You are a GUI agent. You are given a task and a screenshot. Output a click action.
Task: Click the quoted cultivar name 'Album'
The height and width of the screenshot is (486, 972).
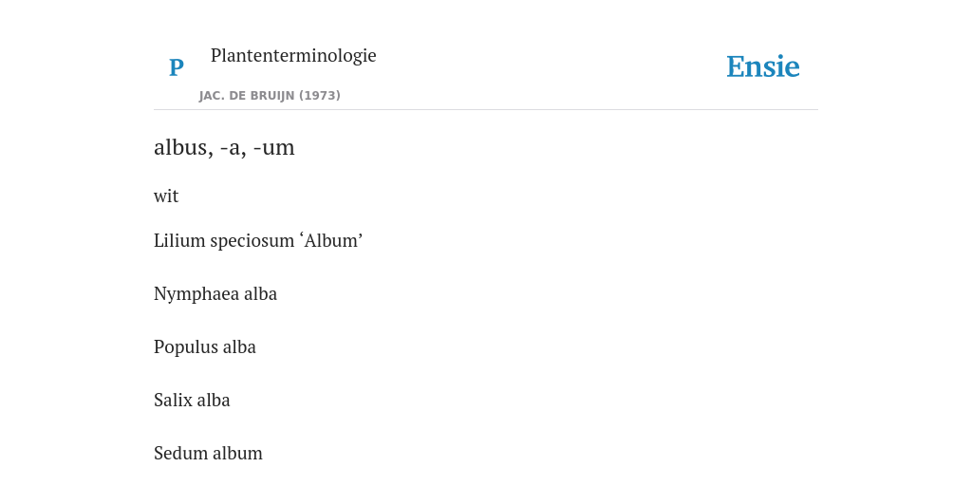coord(331,240)
